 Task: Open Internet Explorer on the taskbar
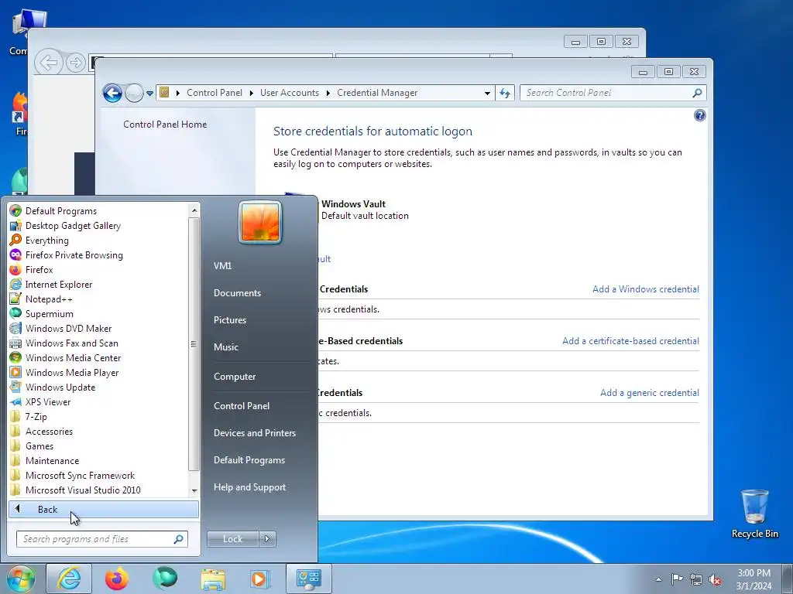click(x=69, y=579)
